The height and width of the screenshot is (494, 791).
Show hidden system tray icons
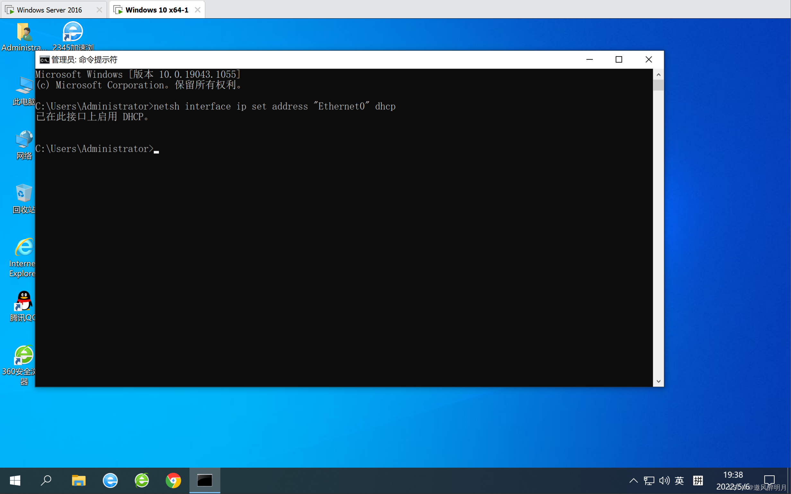[633, 480]
